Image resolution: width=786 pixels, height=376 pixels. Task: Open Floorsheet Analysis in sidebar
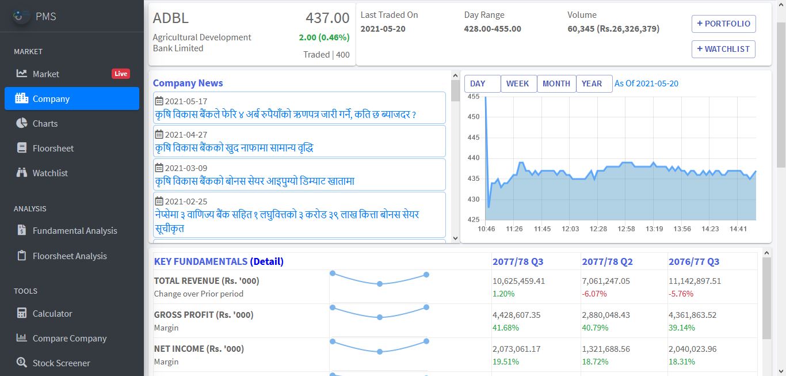click(70, 256)
